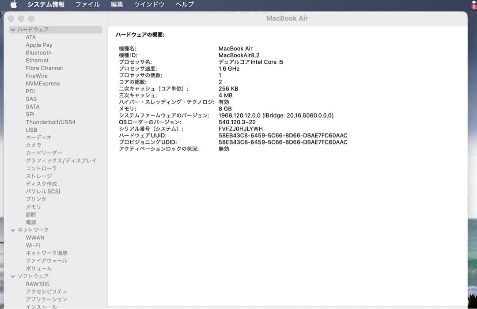The image size is (477, 309).
Task: Collapse the ソフトウェア section
Action: pos(13,276)
